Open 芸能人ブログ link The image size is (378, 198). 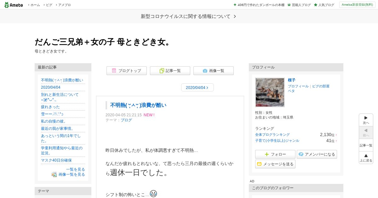coord(301,5)
